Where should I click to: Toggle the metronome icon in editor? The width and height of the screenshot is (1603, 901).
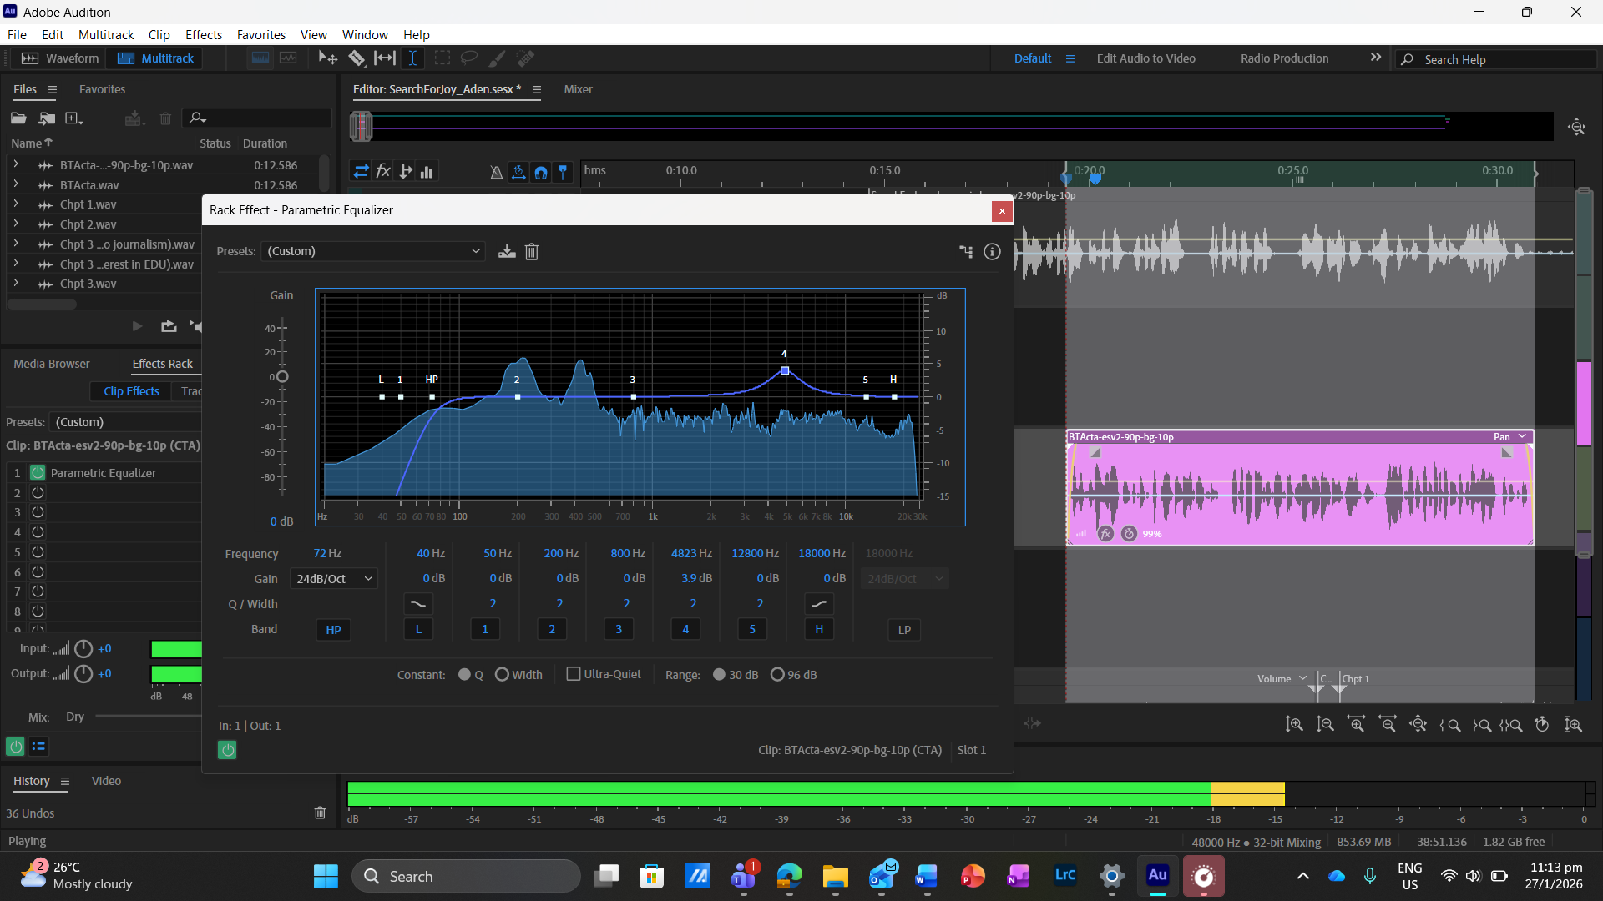pos(496,172)
